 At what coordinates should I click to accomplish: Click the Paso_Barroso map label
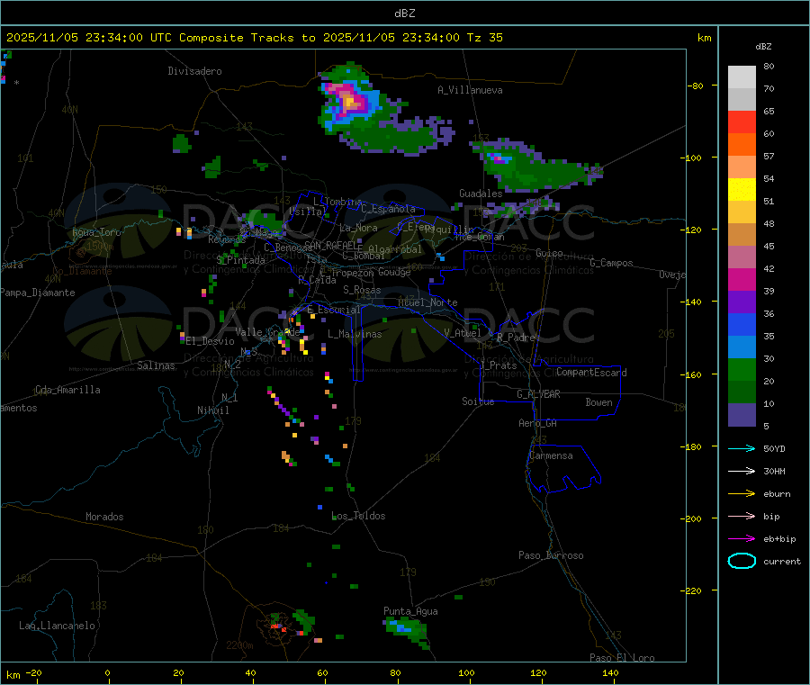tap(551, 555)
